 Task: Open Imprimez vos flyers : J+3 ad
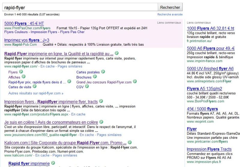(27, 40)
